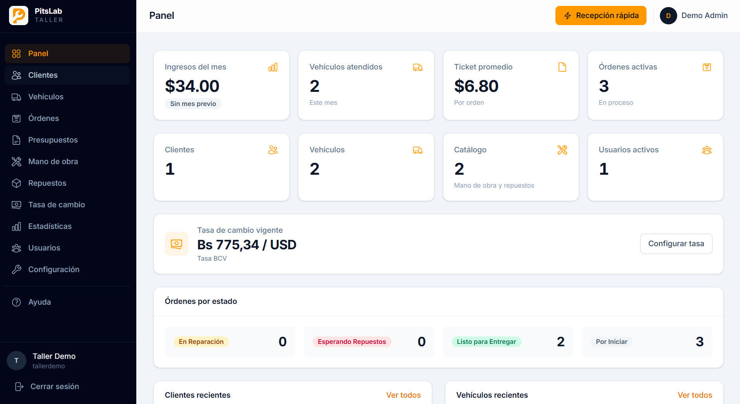
Task: Click the D avatar circle in header
Action: click(668, 16)
